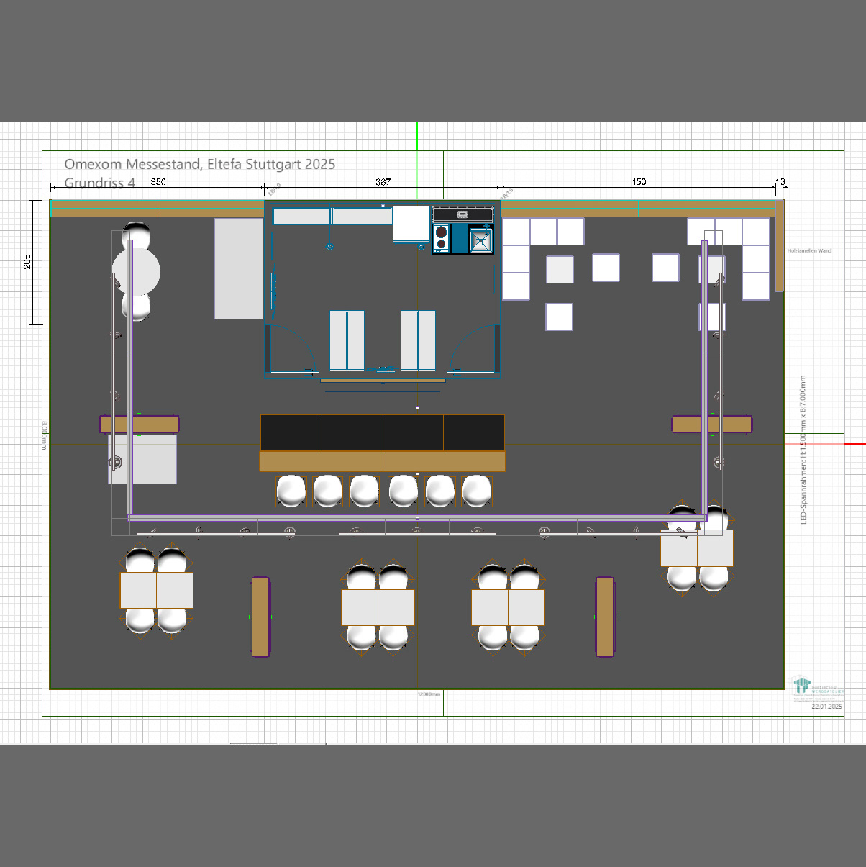Select the "Holzlamellen Wand" annotation

(809, 251)
